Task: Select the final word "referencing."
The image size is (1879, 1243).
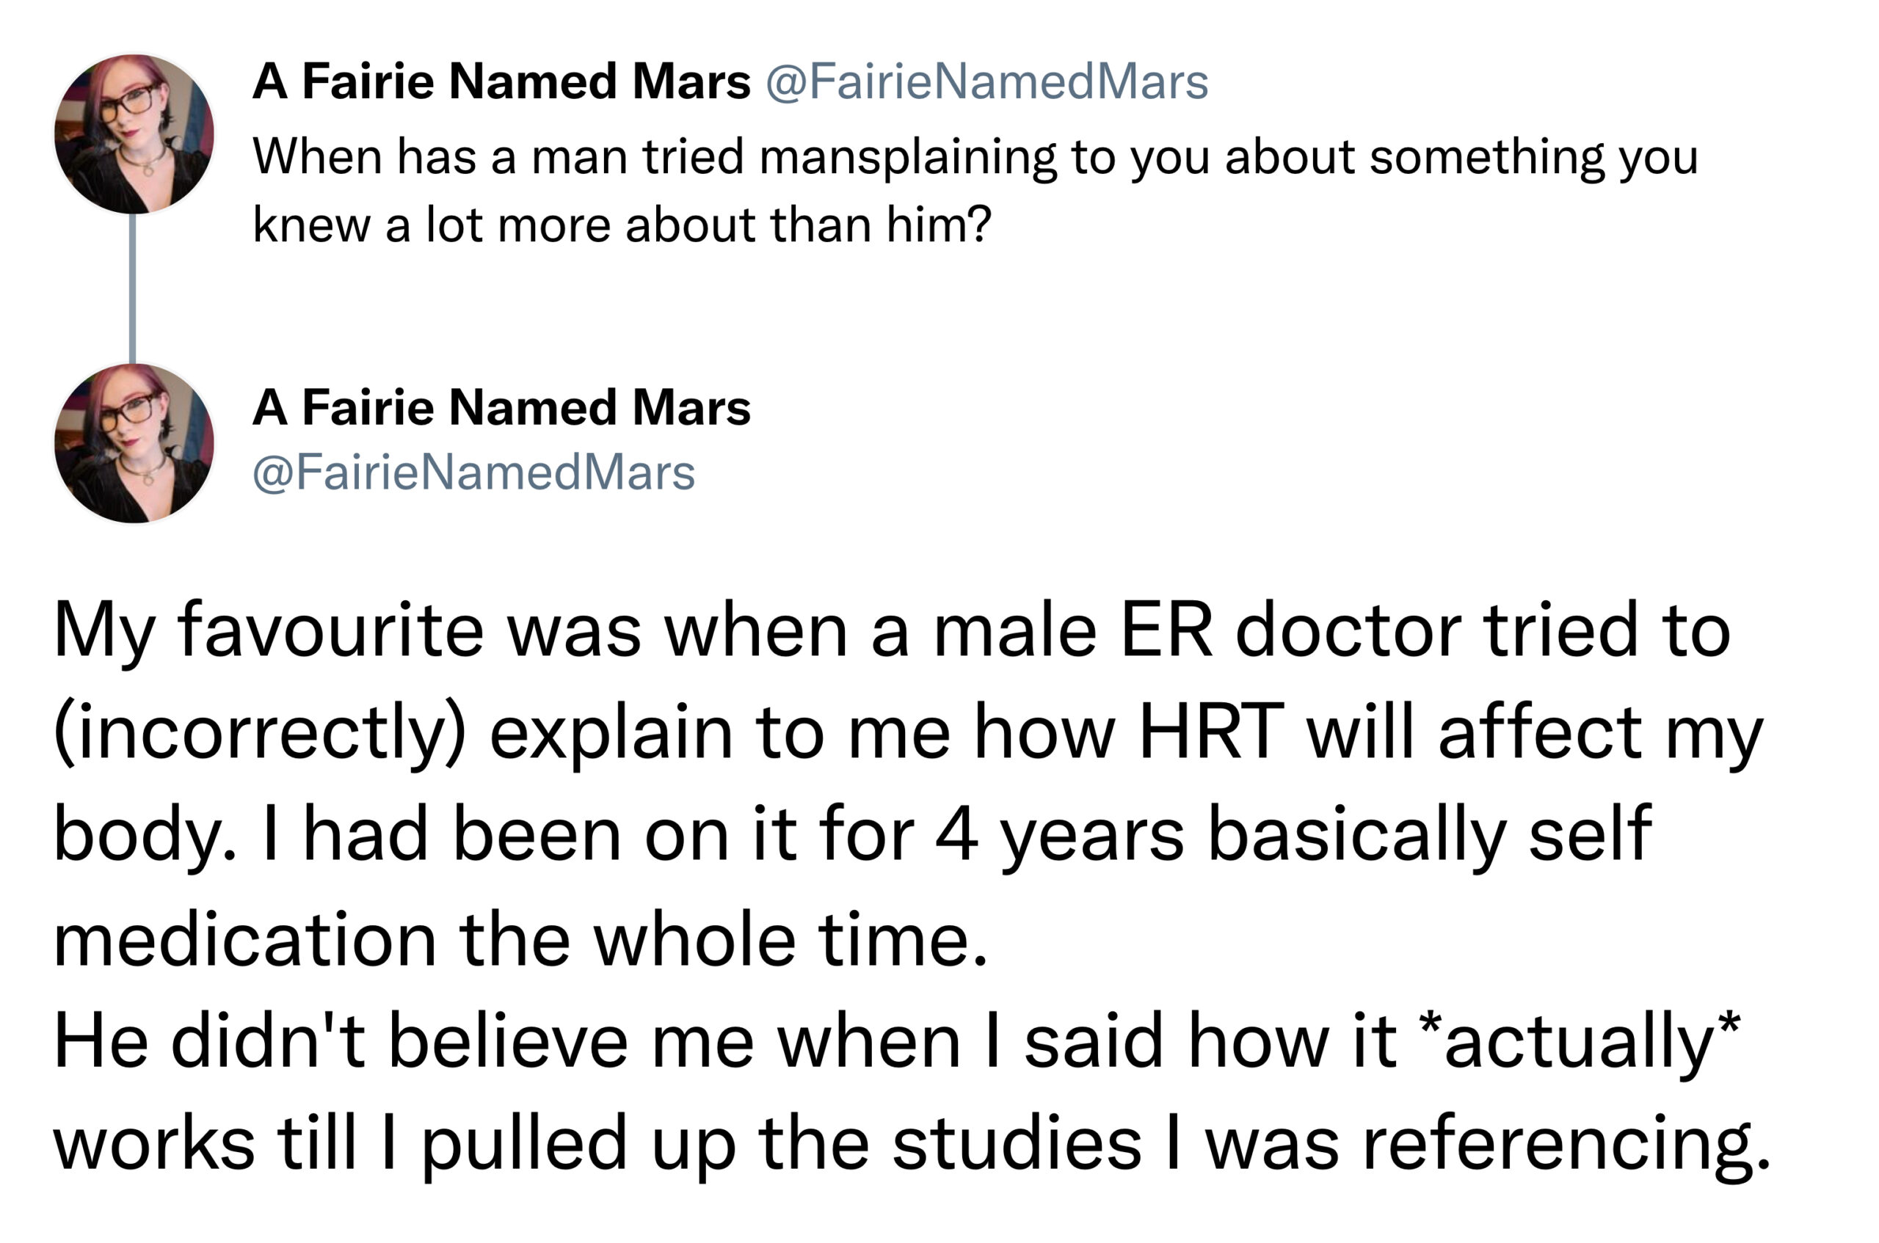Action: click(1566, 1145)
